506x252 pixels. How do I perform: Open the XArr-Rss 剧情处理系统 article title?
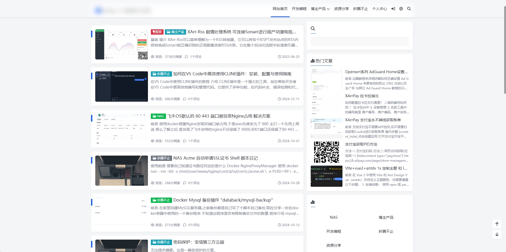[x=242, y=32]
